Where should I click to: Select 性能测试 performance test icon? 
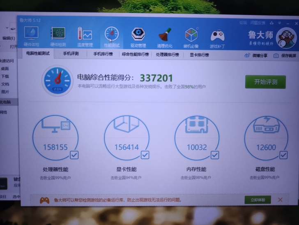click(x=112, y=37)
